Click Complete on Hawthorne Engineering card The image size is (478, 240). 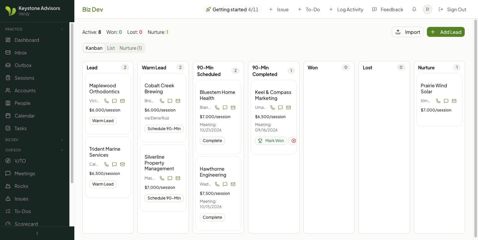click(x=212, y=217)
